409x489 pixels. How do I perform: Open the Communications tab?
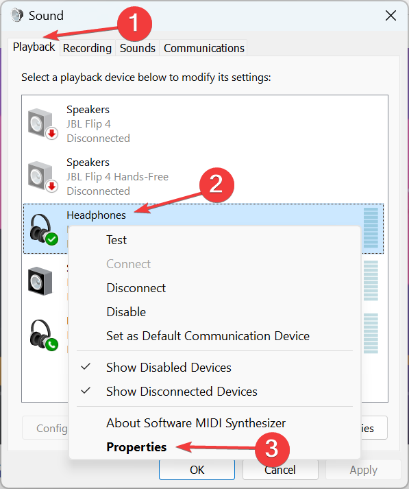[204, 48]
